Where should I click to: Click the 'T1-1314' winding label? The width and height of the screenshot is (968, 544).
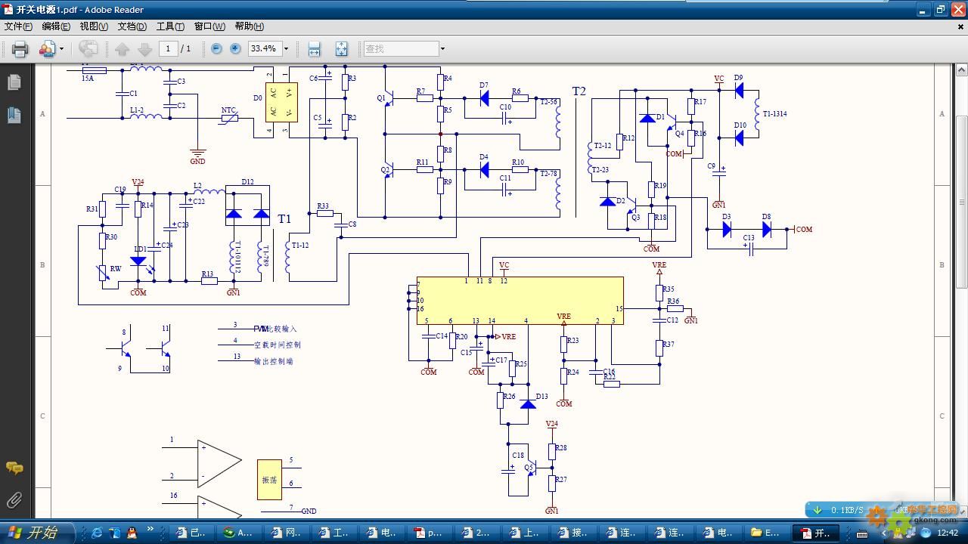point(774,114)
